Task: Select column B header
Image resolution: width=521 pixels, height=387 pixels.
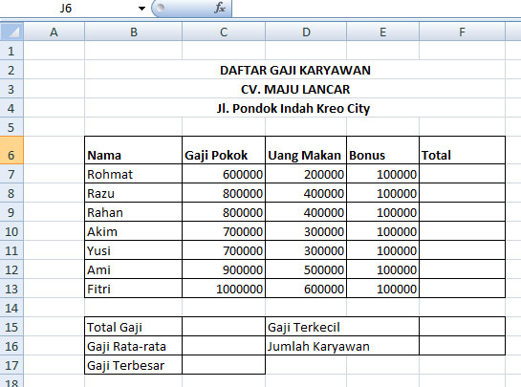Action: (x=133, y=32)
